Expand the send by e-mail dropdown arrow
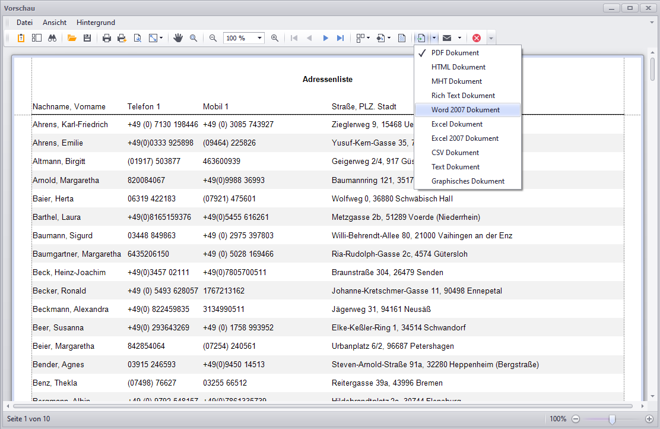Viewport: 660px width, 429px height. click(x=459, y=38)
